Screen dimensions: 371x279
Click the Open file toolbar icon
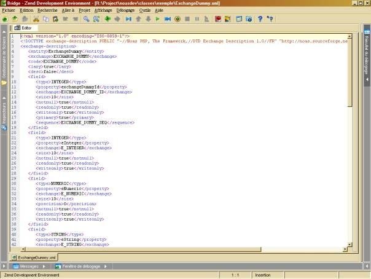pos(15,19)
